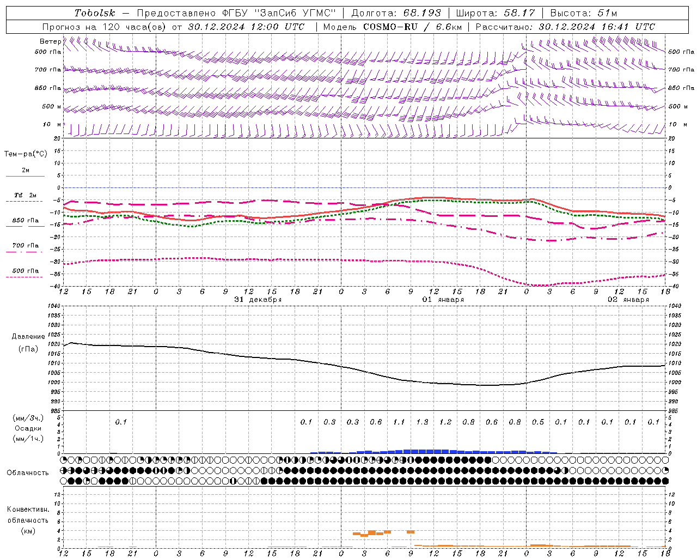Click the station name Tobolsk in header

(95, 13)
